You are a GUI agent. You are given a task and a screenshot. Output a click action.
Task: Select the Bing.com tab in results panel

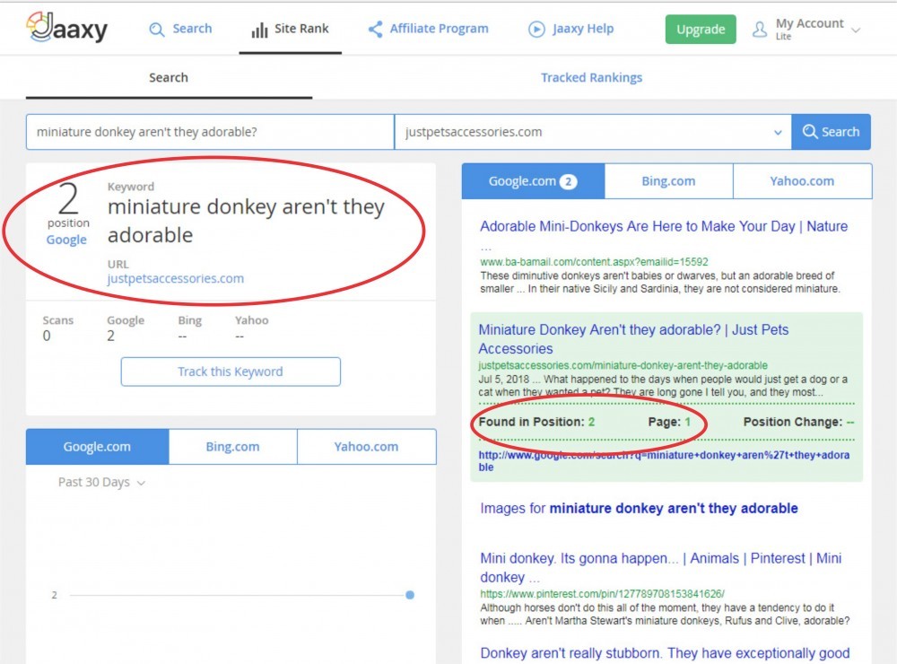pyautogui.click(x=668, y=181)
